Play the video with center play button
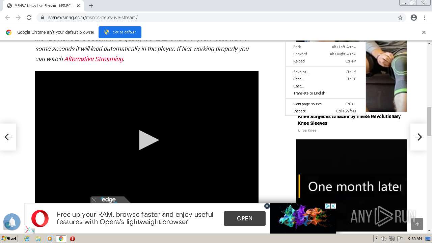The height and width of the screenshot is (243, 432). point(148,140)
